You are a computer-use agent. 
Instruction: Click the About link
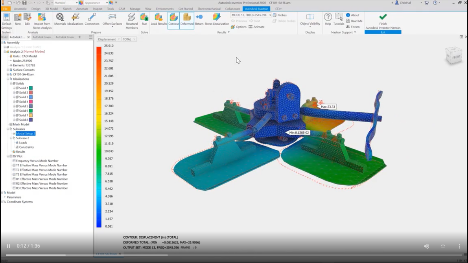(x=353, y=15)
